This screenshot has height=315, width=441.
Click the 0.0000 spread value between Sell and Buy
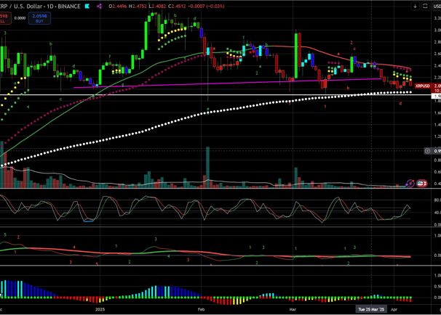(x=20, y=18)
